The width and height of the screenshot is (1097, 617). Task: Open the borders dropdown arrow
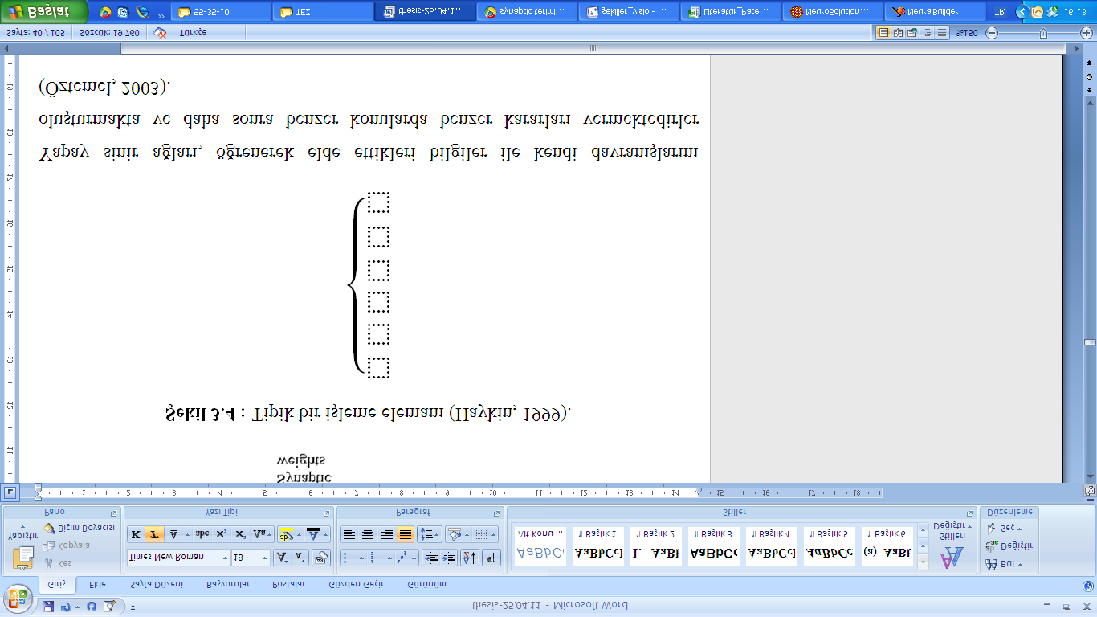(x=493, y=534)
